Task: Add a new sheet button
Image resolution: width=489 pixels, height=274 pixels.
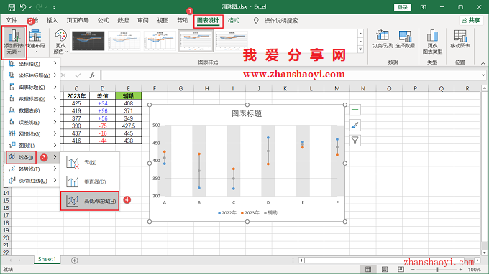Action: (x=74, y=260)
